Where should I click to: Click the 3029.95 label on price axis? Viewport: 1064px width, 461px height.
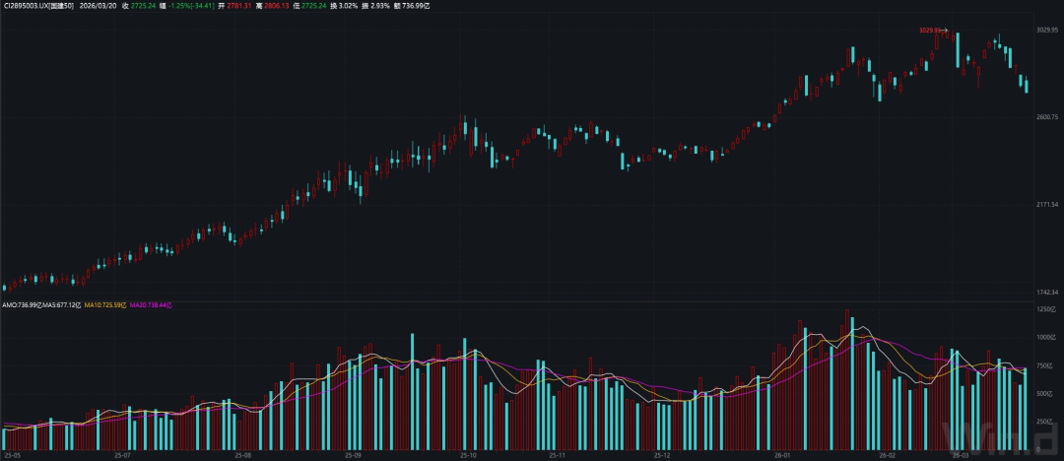tap(1047, 30)
